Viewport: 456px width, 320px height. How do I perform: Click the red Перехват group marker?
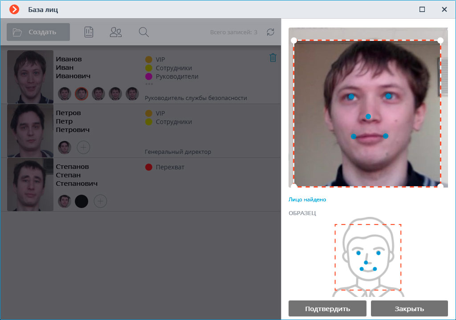pyautogui.click(x=149, y=167)
